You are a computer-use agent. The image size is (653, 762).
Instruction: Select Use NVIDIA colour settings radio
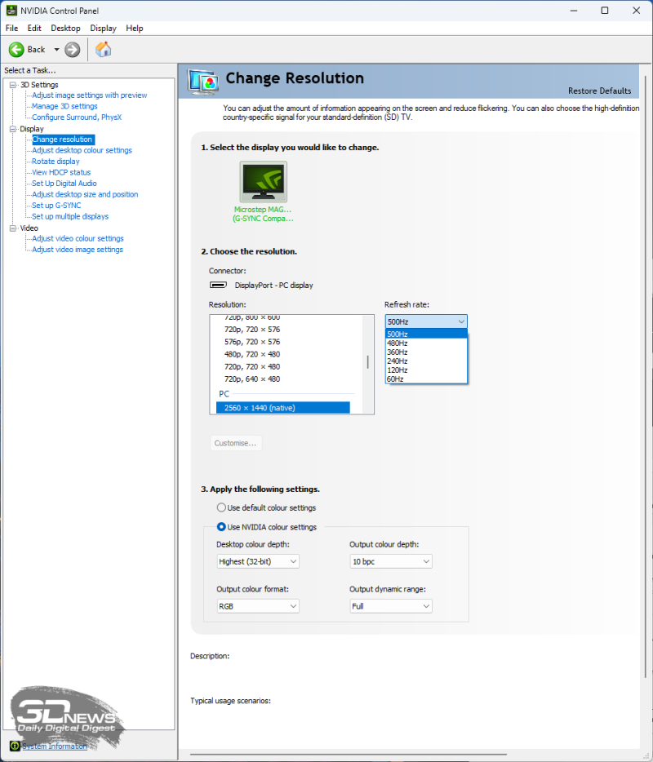pos(221,527)
